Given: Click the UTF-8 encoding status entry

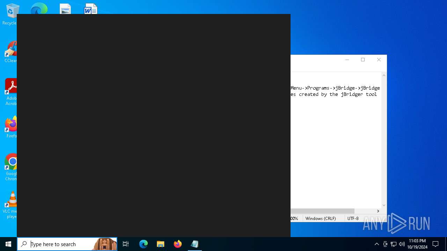Looking at the screenshot, I should coord(353,218).
